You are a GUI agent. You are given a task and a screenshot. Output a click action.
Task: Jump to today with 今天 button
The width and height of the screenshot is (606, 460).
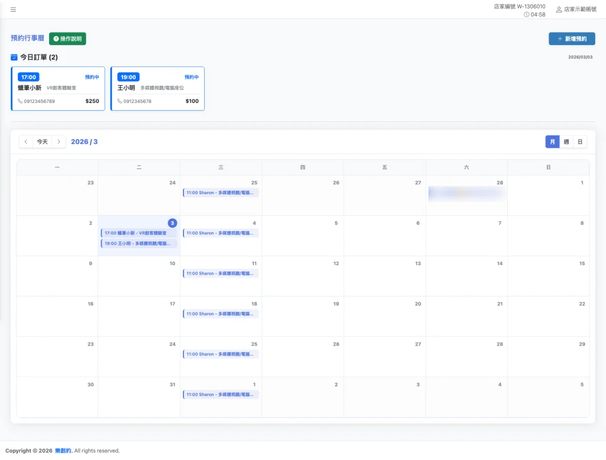tap(42, 142)
